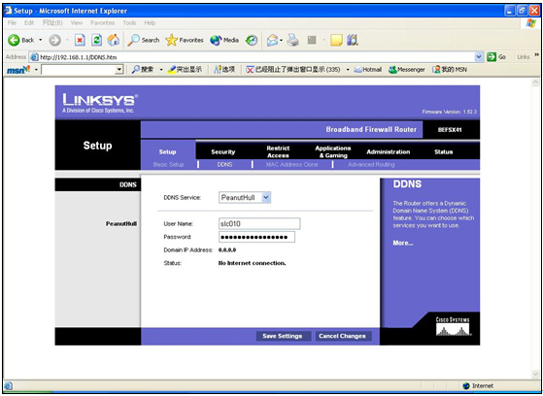This screenshot has width=543, height=396.
Task: Stop loading with the red X icon
Action: click(x=80, y=41)
